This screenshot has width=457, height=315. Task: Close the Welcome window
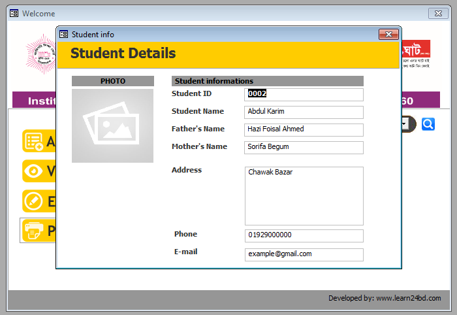438,14
